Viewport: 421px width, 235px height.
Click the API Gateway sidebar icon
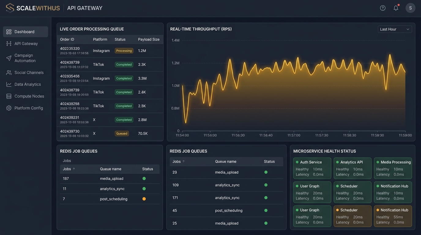click(9, 43)
